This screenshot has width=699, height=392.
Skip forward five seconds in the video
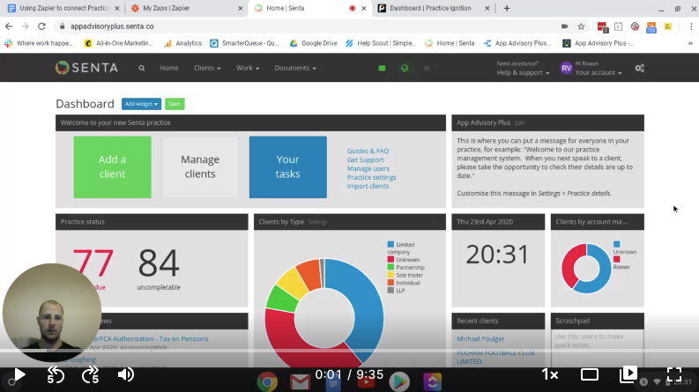pyautogui.click(x=91, y=374)
